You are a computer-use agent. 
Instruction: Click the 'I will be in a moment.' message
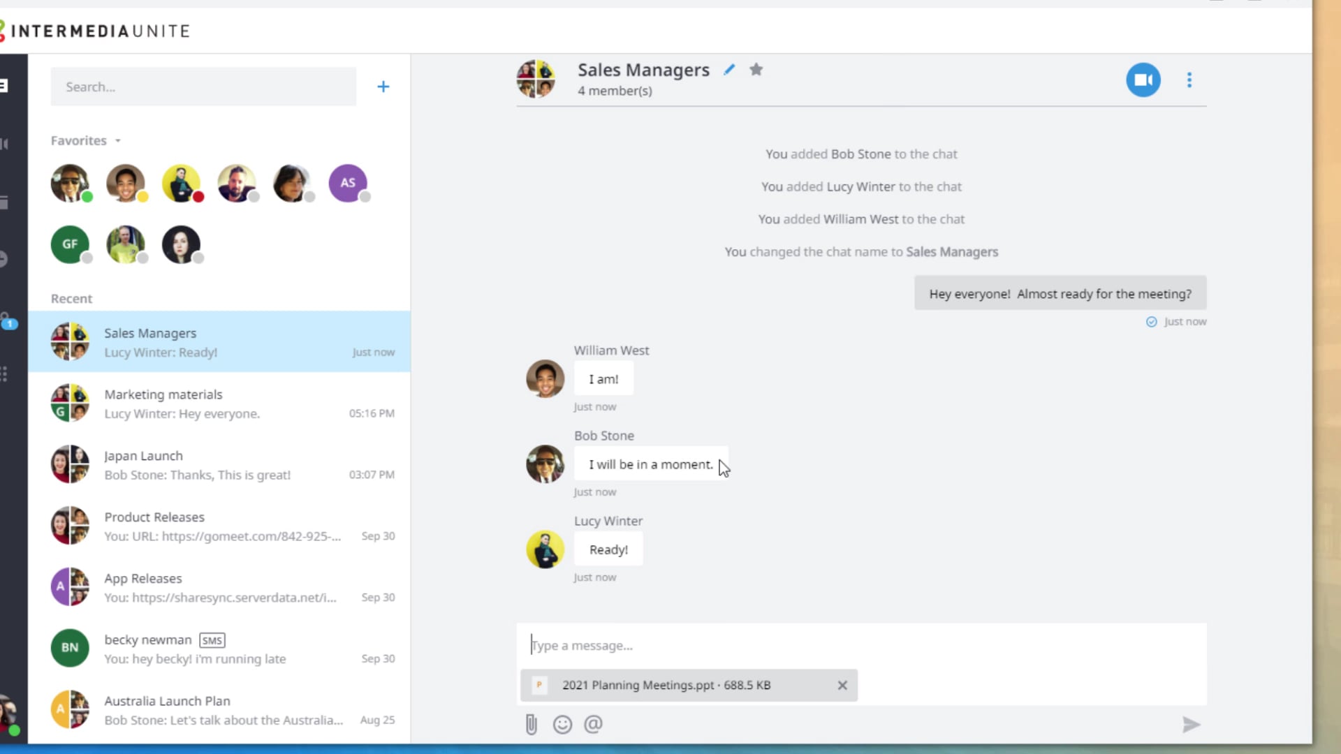tap(651, 464)
